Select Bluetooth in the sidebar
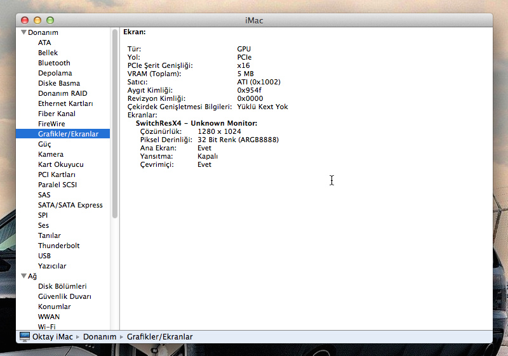This screenshot has width=508, height=356. coord(54,63)
